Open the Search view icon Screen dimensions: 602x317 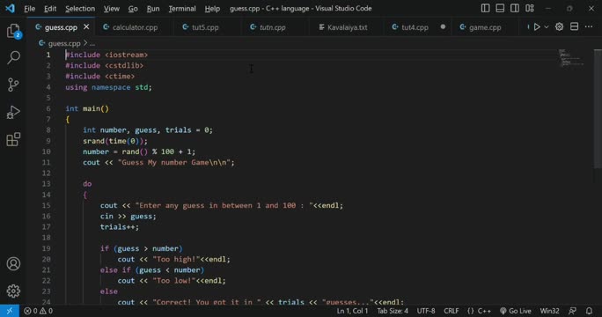click(x=13, y=57)
